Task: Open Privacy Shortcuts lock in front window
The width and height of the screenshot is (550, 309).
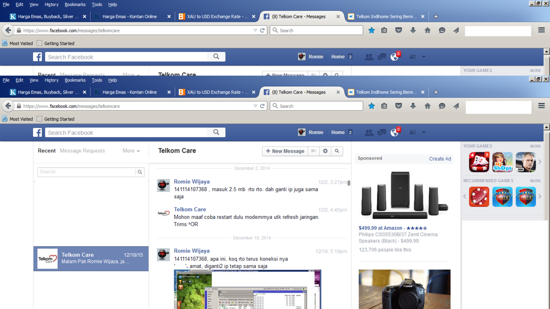Action: pos(413,133)
